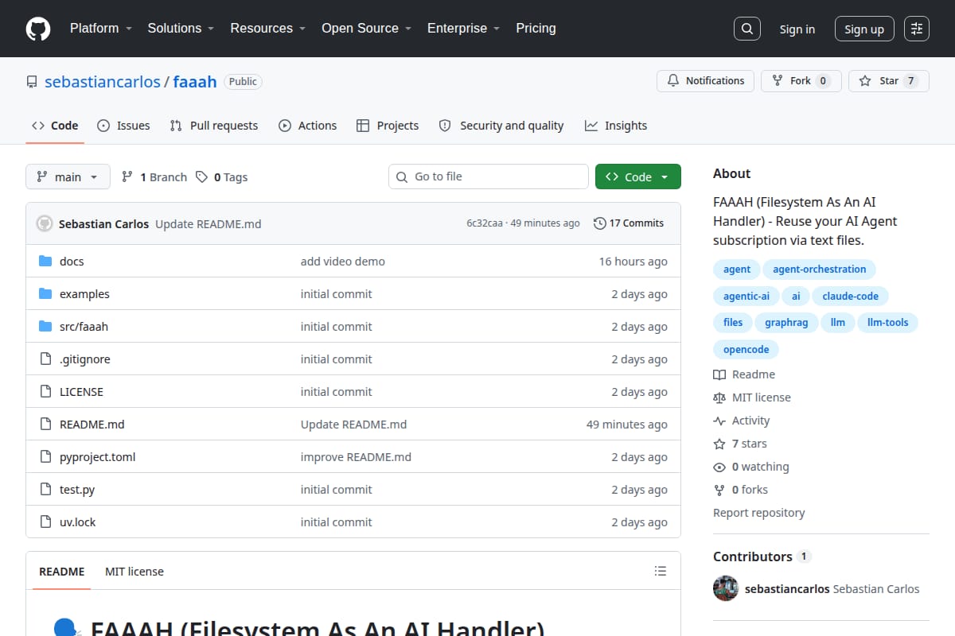The image size is (955, 636).
Task: Click the book icon next to Readme
Action: click(719, 374)
